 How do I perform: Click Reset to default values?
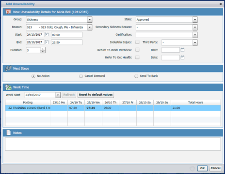tap(96, 95)
